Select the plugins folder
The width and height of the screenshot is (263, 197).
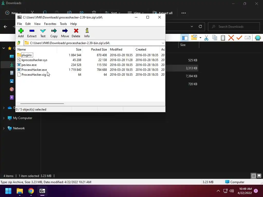coord(26,55)
